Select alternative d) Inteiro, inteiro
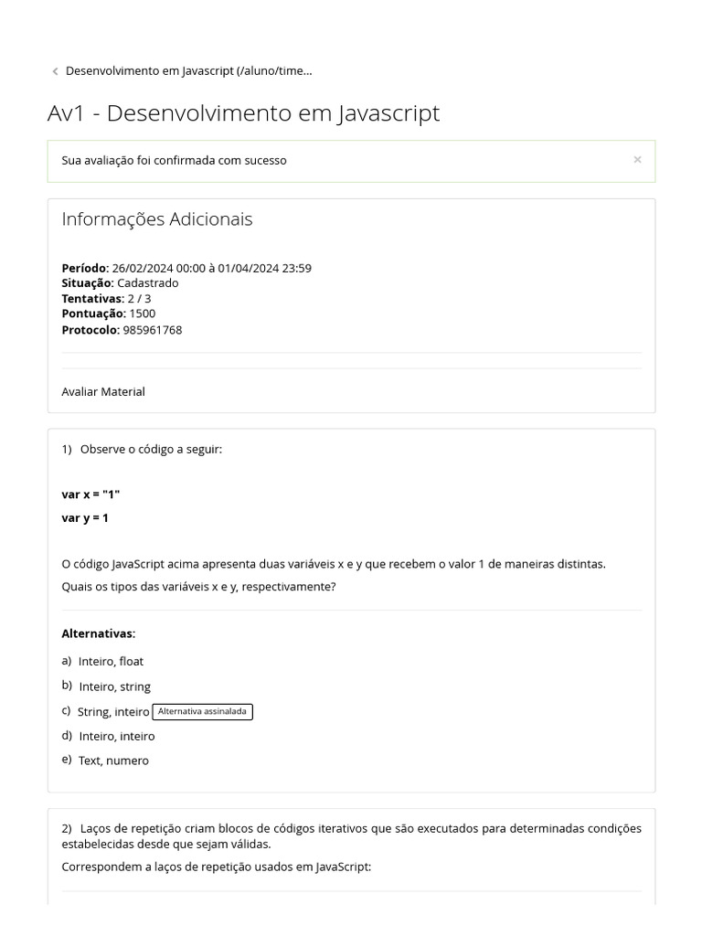Viewport: 702px width, 936px height. click(x=116, y=736)
